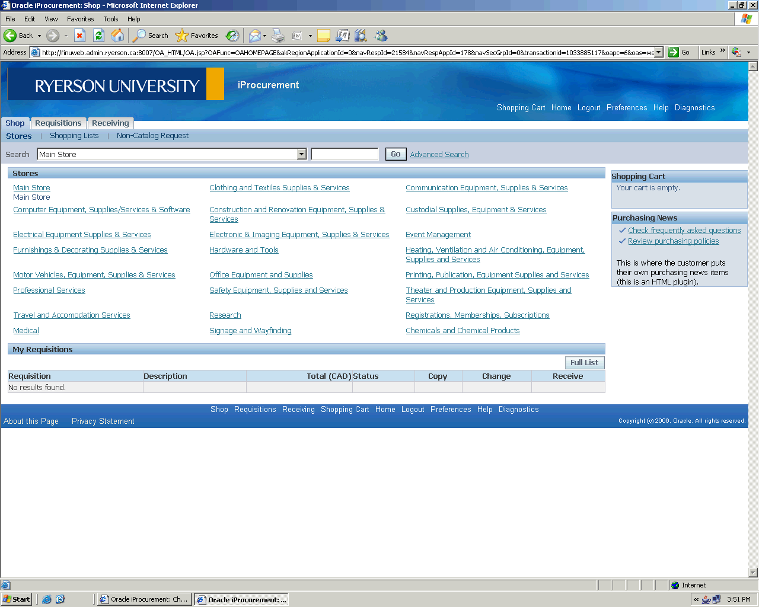Click the Print icon in the toolbar
This screenshot has height=607, width=759.
pyautogui.click(x=278, y=36)
